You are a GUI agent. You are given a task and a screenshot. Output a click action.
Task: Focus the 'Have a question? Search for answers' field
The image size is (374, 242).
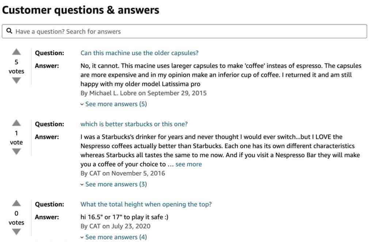pos(184,31)
